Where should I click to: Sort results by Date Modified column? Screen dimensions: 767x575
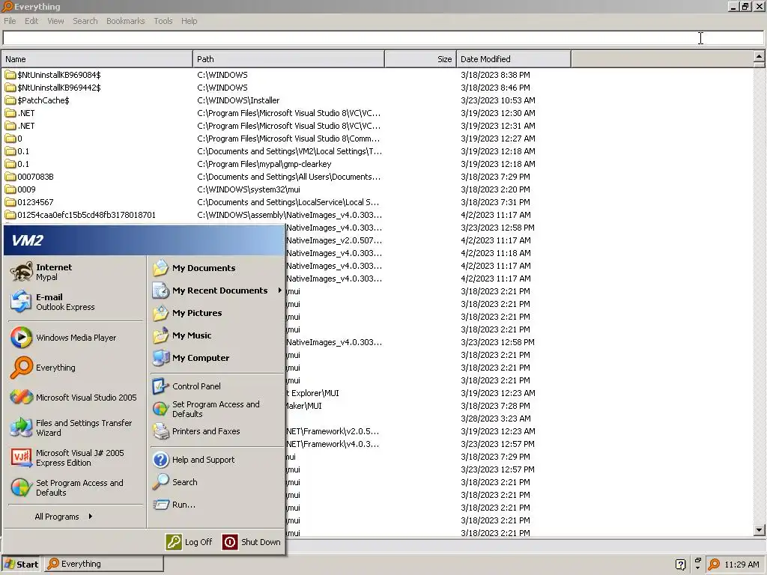click(x=514, y=59)
